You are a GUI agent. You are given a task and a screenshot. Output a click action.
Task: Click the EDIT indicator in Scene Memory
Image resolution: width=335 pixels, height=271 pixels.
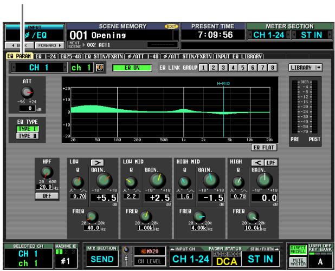pos(171,27)
